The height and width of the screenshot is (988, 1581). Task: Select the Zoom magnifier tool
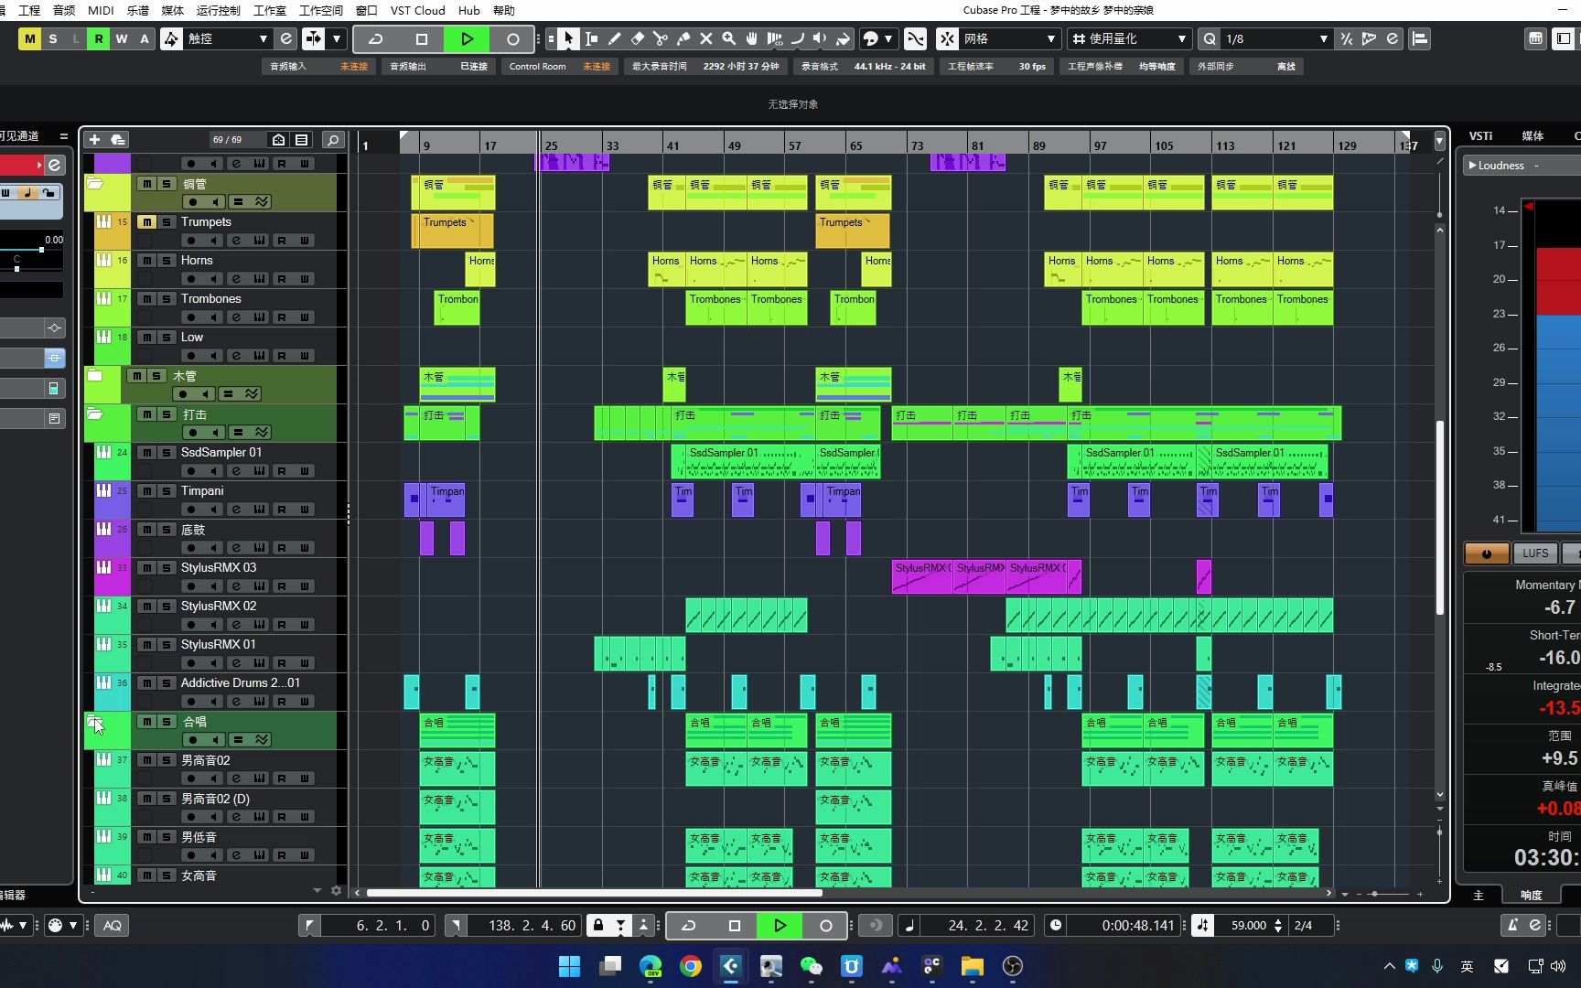729,38
